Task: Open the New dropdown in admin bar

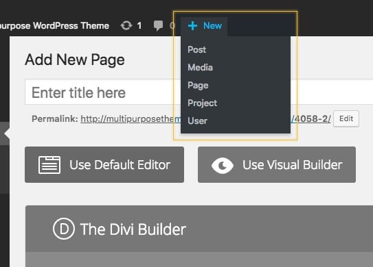Action: tap(204, 25)
